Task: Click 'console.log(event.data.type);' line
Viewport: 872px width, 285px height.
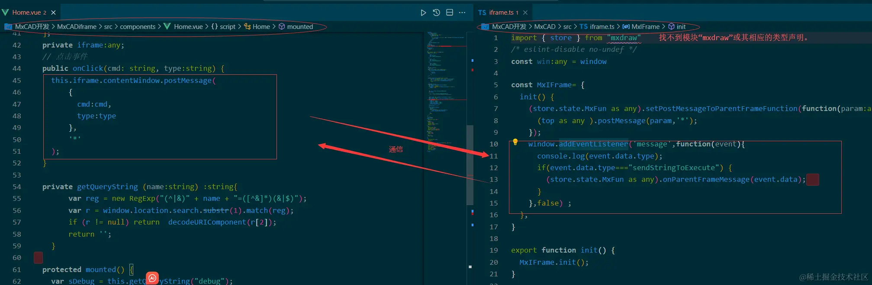Action: tap(600, 156)
